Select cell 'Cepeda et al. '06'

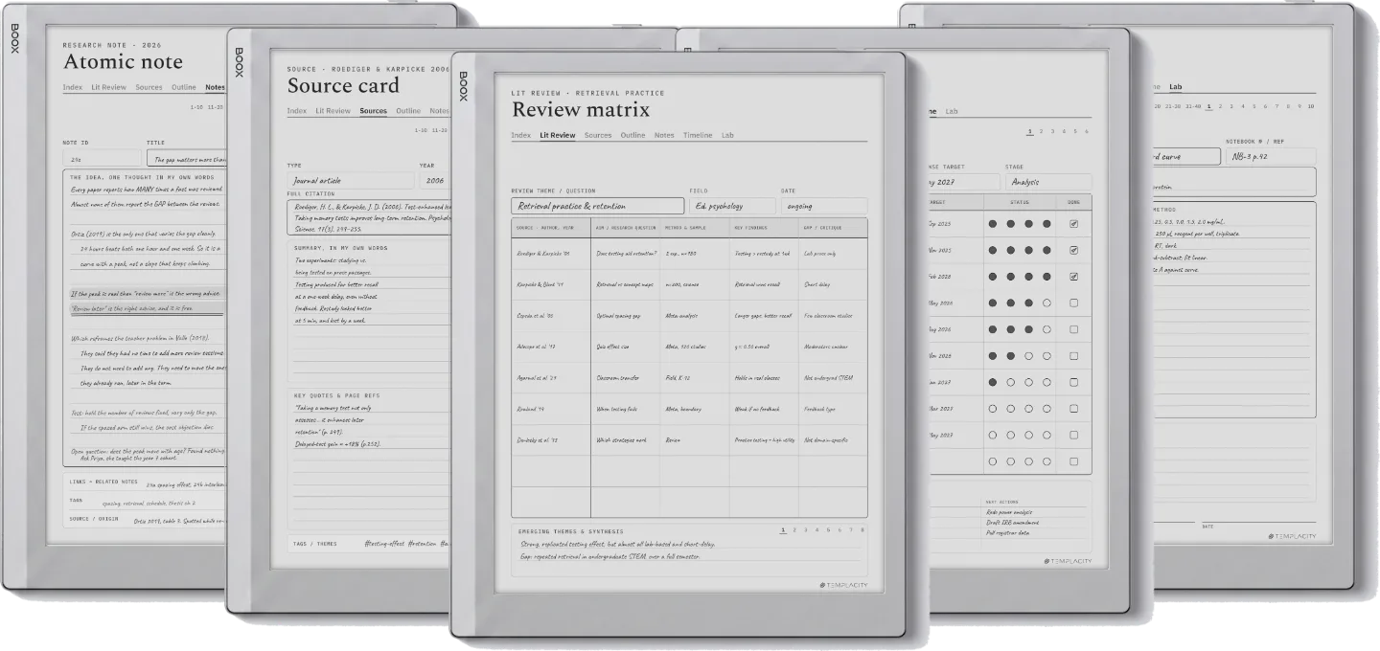(551, 316)
